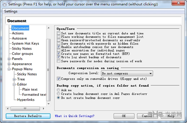
Task: Select the 'Ask me' radio option
Action: point(58,90)
